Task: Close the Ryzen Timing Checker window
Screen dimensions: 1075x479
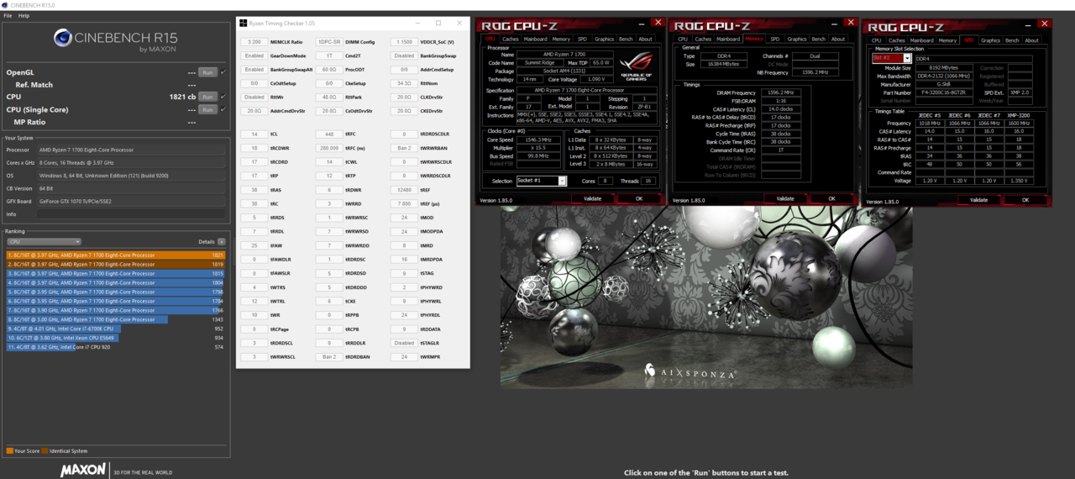Action: click(459, 24)
